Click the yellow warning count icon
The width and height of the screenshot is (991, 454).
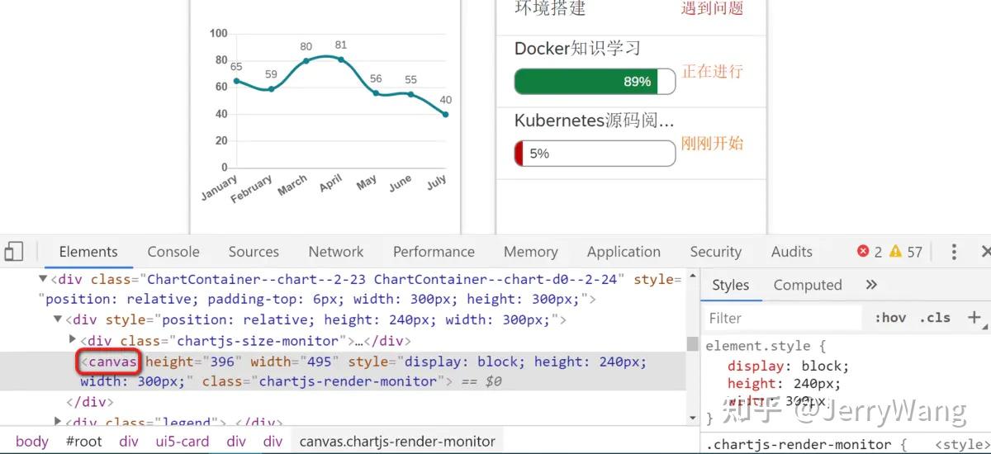tap(896, 252)
